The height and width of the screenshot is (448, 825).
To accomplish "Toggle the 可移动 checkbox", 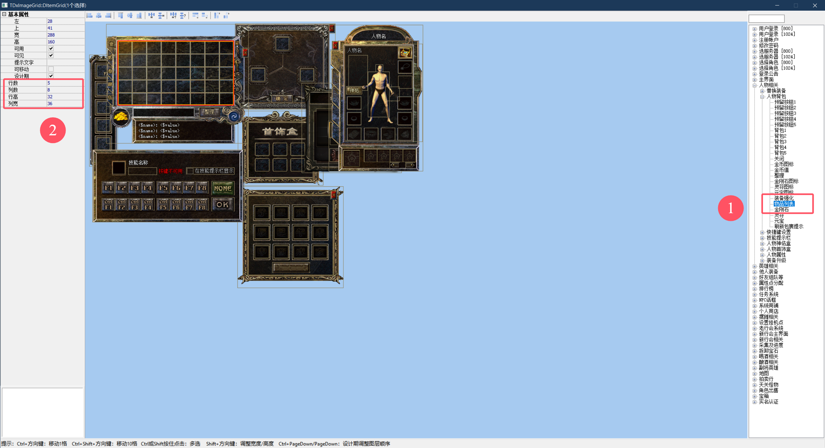I will (x=51, y=69).
